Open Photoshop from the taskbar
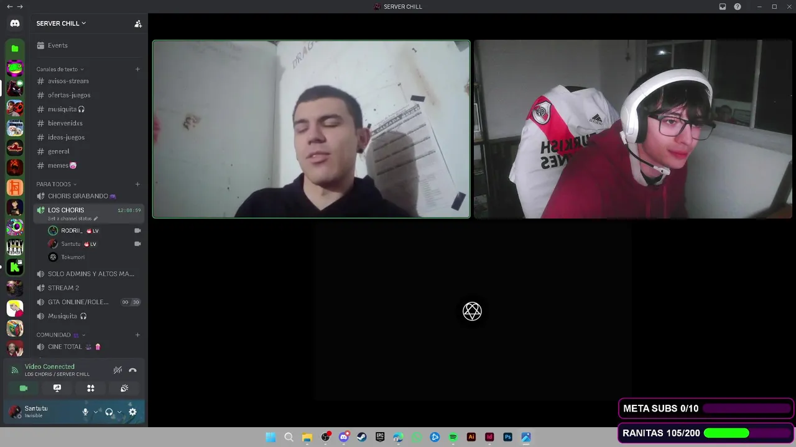Viewport: 796px width, 447px height. click(x=508, y=437)
